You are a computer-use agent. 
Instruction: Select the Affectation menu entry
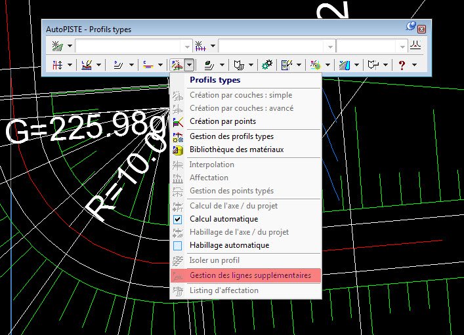246,178
